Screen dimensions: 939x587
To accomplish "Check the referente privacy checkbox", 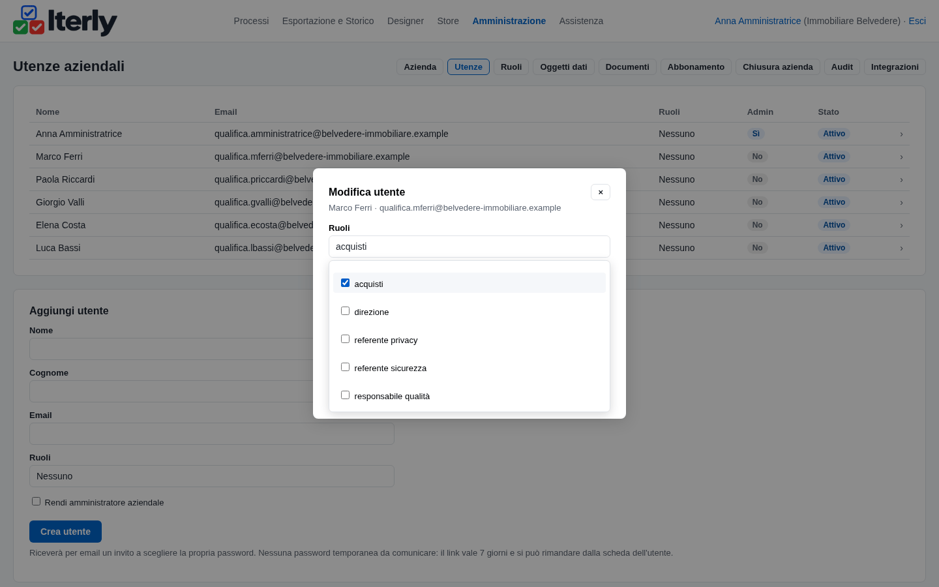I will 346,339.
